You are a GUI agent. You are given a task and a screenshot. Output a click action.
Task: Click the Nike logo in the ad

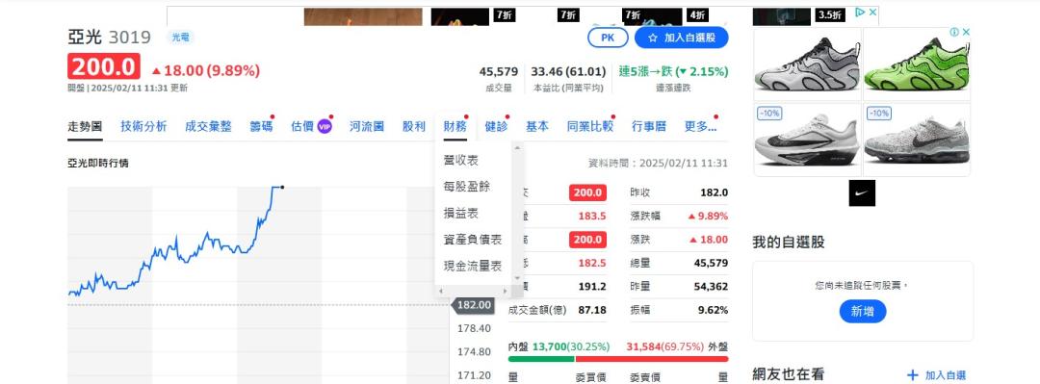pyautogui.click(x=862, y=193)
